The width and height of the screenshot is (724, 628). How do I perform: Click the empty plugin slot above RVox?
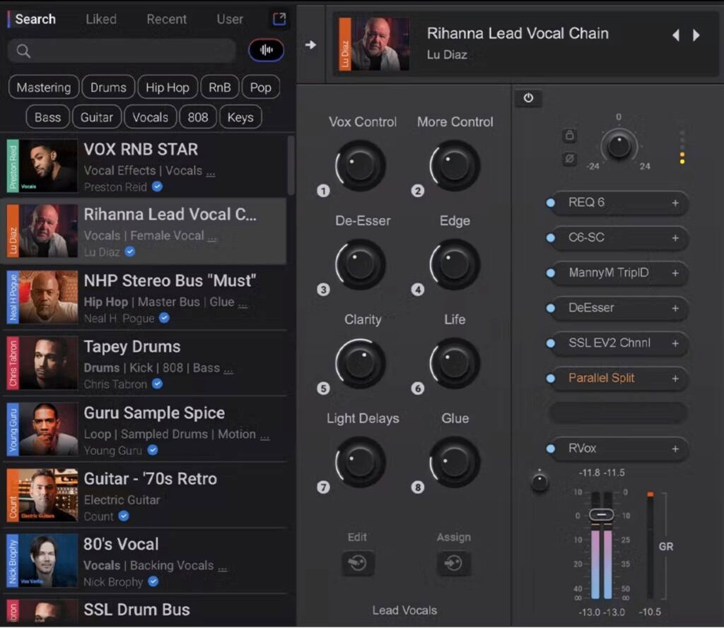618,413
